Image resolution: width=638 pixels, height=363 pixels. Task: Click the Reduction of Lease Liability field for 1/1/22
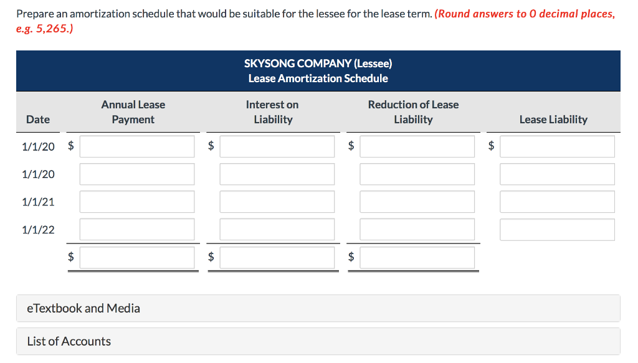pos(416,229)
